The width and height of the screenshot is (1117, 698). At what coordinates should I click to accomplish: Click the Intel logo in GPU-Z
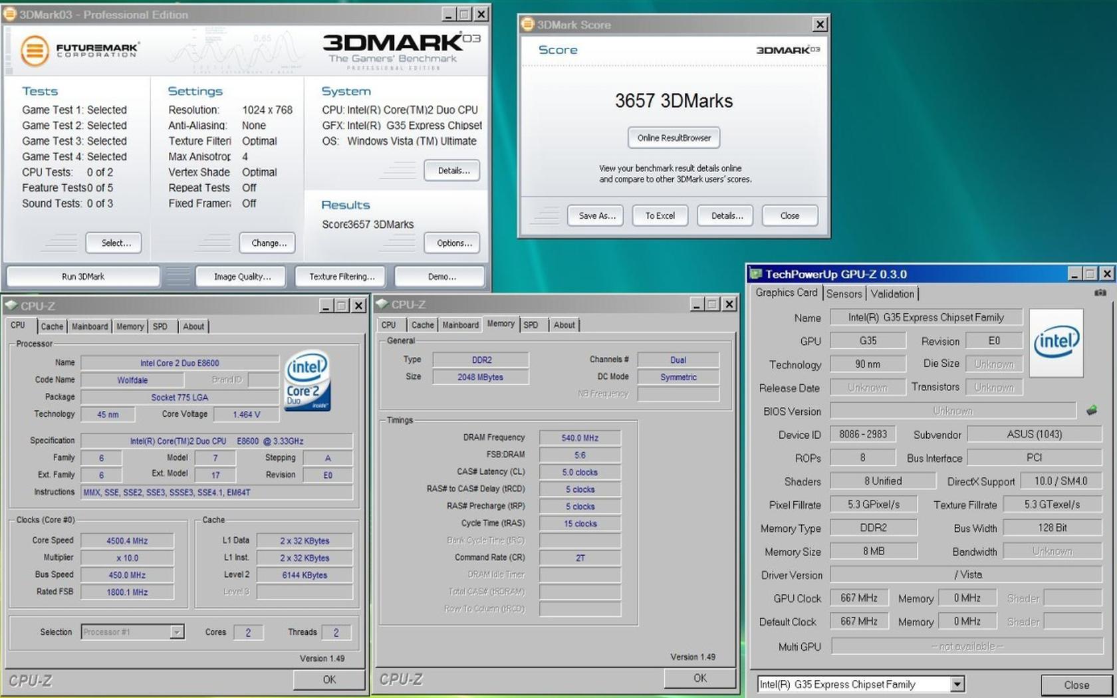tap(1056, 342)
